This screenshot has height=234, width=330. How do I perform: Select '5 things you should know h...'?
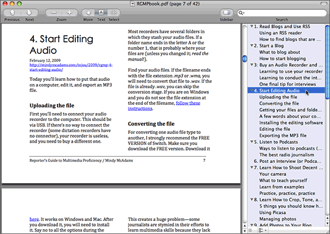click(291, 206)
